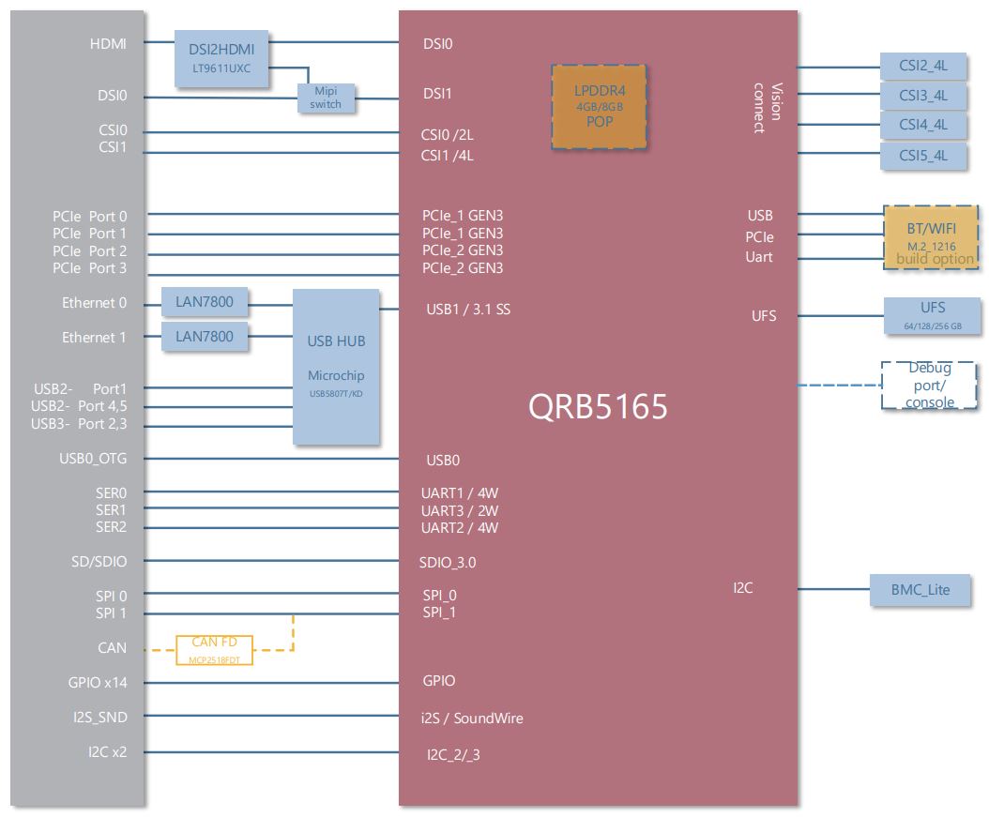Select the LAN7800 block beside Ethernet 1
The height and width of the screenshot is (817, 989).
point(205,337)
